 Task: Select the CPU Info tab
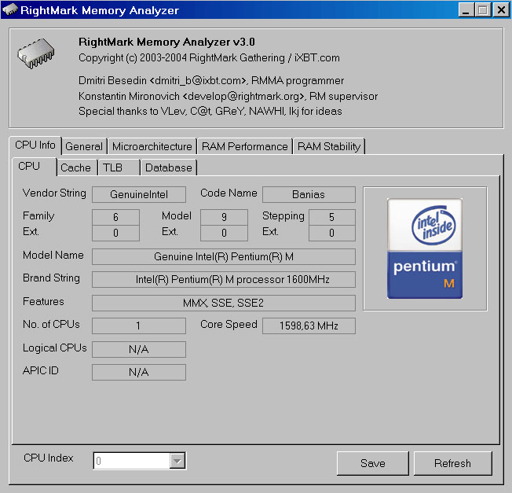[x=35, y=145]
